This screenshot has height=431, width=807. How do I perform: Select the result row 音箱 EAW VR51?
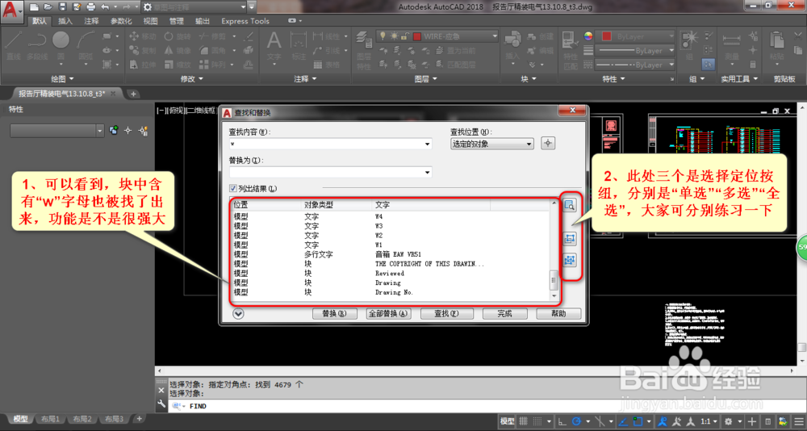point(391,254)
